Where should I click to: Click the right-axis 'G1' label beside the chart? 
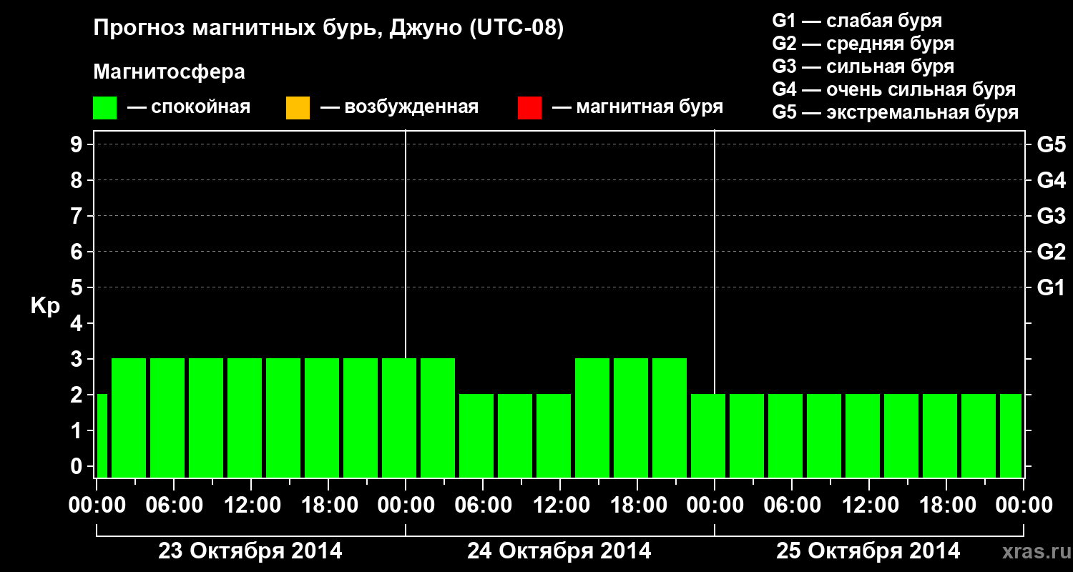[x=1051, y=288]
